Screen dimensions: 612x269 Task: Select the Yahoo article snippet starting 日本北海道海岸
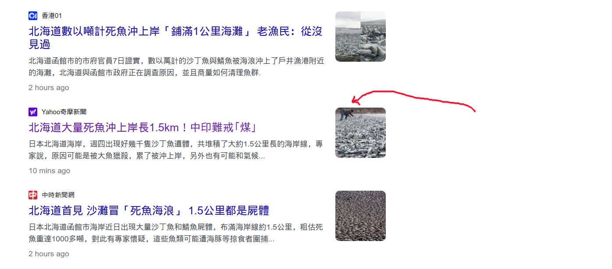(x=176, y=150)
